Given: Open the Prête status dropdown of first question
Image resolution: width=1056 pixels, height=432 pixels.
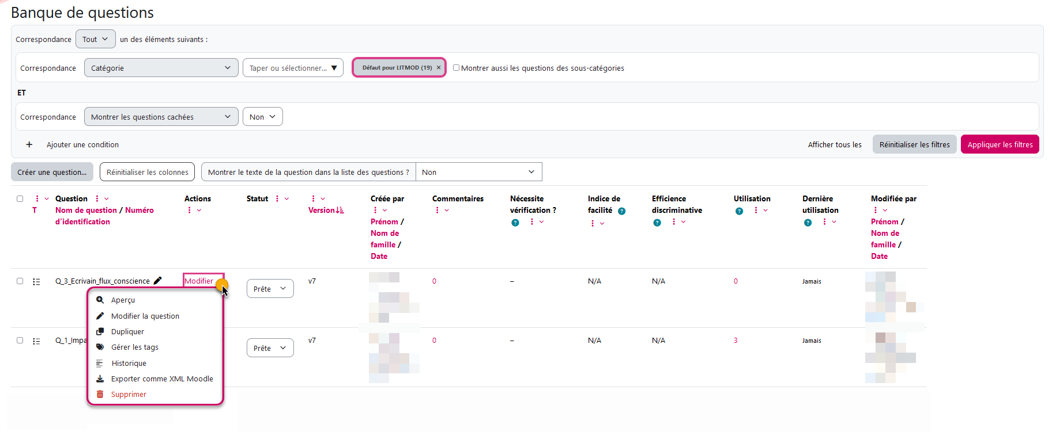Looking at the screenshot, I should [x=270, y=289].
